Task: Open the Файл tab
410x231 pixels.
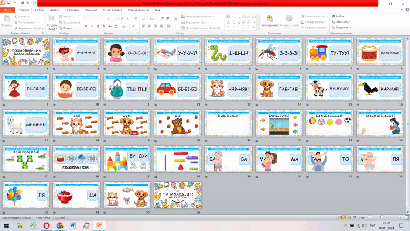Action: (x=7, y=10)
